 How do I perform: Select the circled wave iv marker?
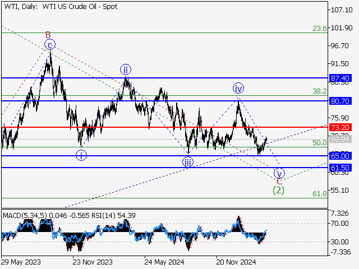coord(239,89)
